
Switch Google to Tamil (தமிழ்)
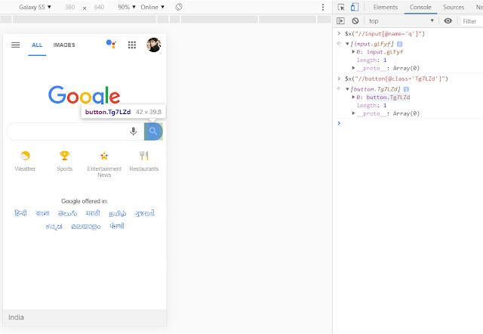click(118, 213)
